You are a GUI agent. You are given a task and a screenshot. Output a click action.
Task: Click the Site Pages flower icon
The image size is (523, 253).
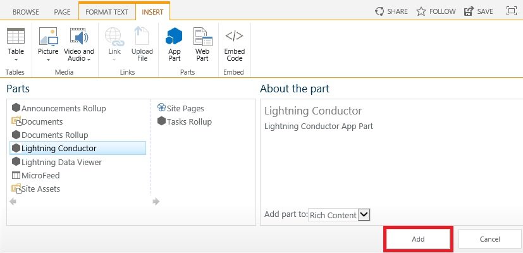(161, 108)
